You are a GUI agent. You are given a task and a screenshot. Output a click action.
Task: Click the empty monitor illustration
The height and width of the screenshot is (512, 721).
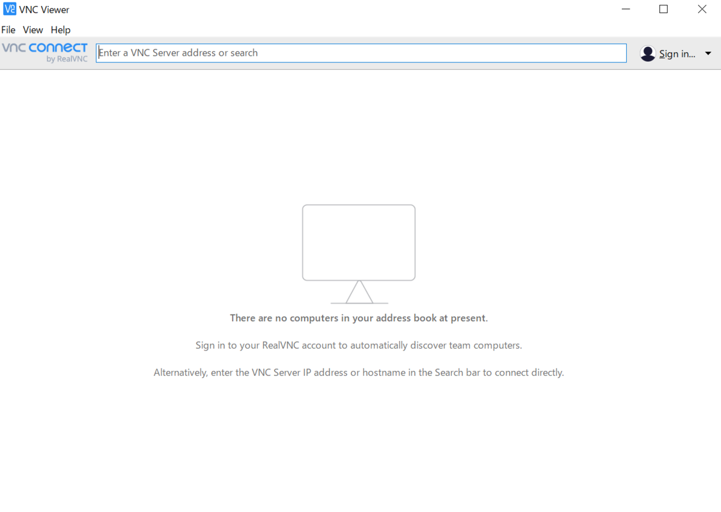pos(359,254)
